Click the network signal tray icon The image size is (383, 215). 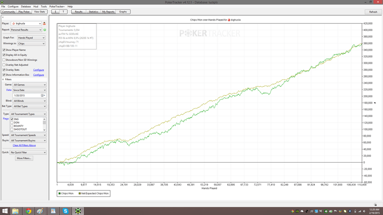[x=359, y=211]
